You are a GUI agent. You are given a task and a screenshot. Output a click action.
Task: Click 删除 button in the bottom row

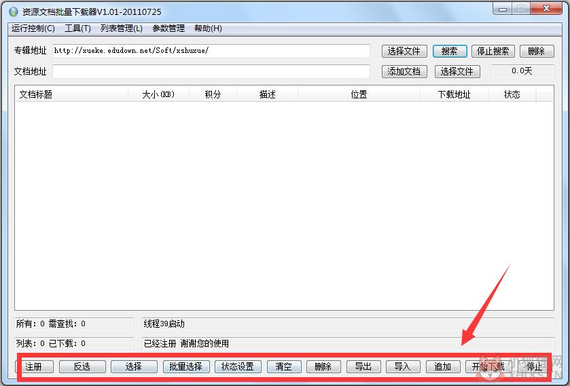(x=323, y=366)
